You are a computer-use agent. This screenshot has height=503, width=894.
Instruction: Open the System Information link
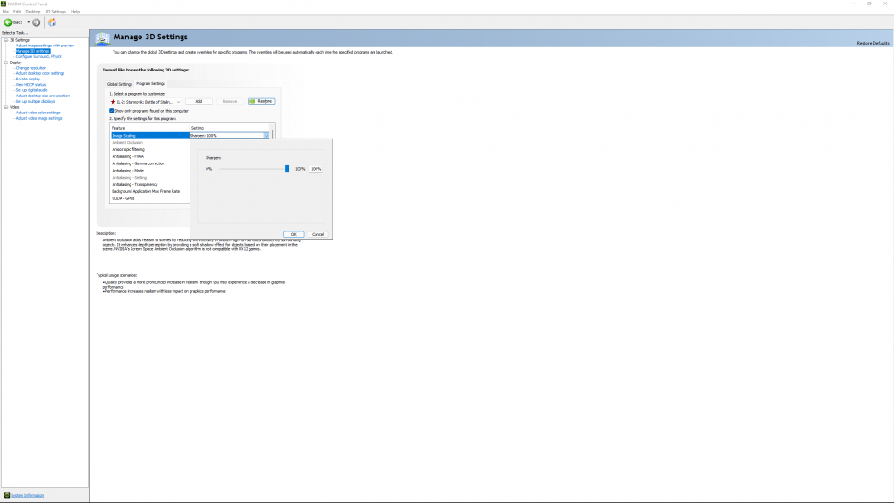coord(28,495)
